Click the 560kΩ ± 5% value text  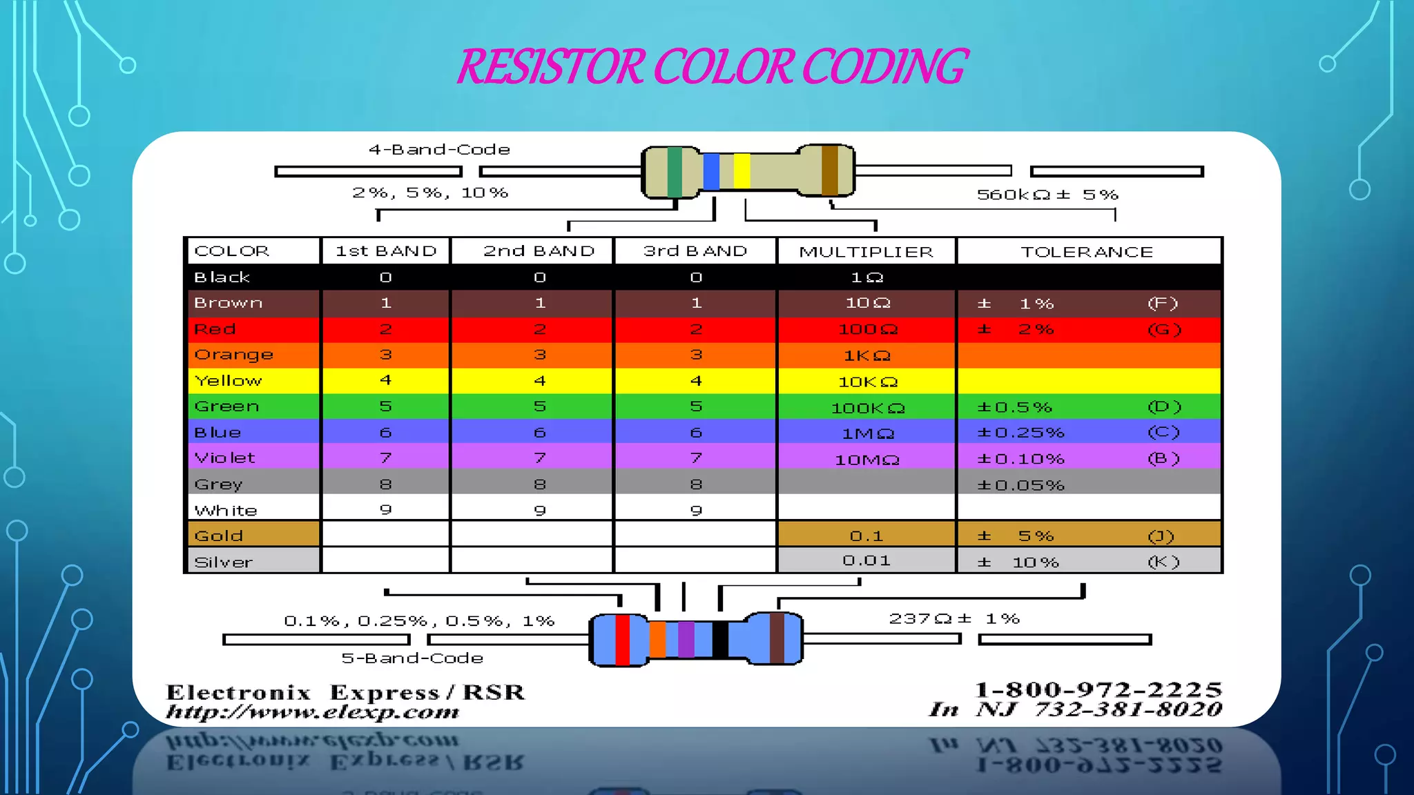[1047, 195]
